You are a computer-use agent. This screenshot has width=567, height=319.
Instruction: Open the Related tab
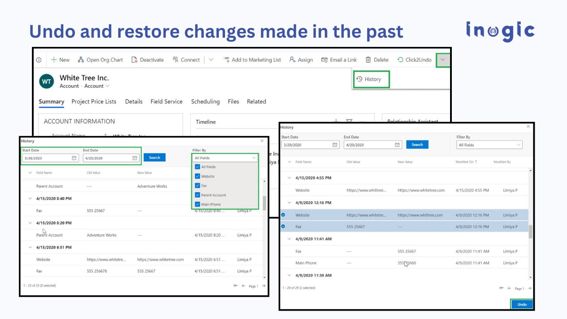256,101
